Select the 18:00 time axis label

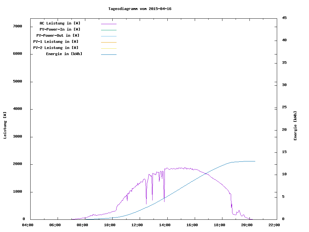tap(220, 225)
